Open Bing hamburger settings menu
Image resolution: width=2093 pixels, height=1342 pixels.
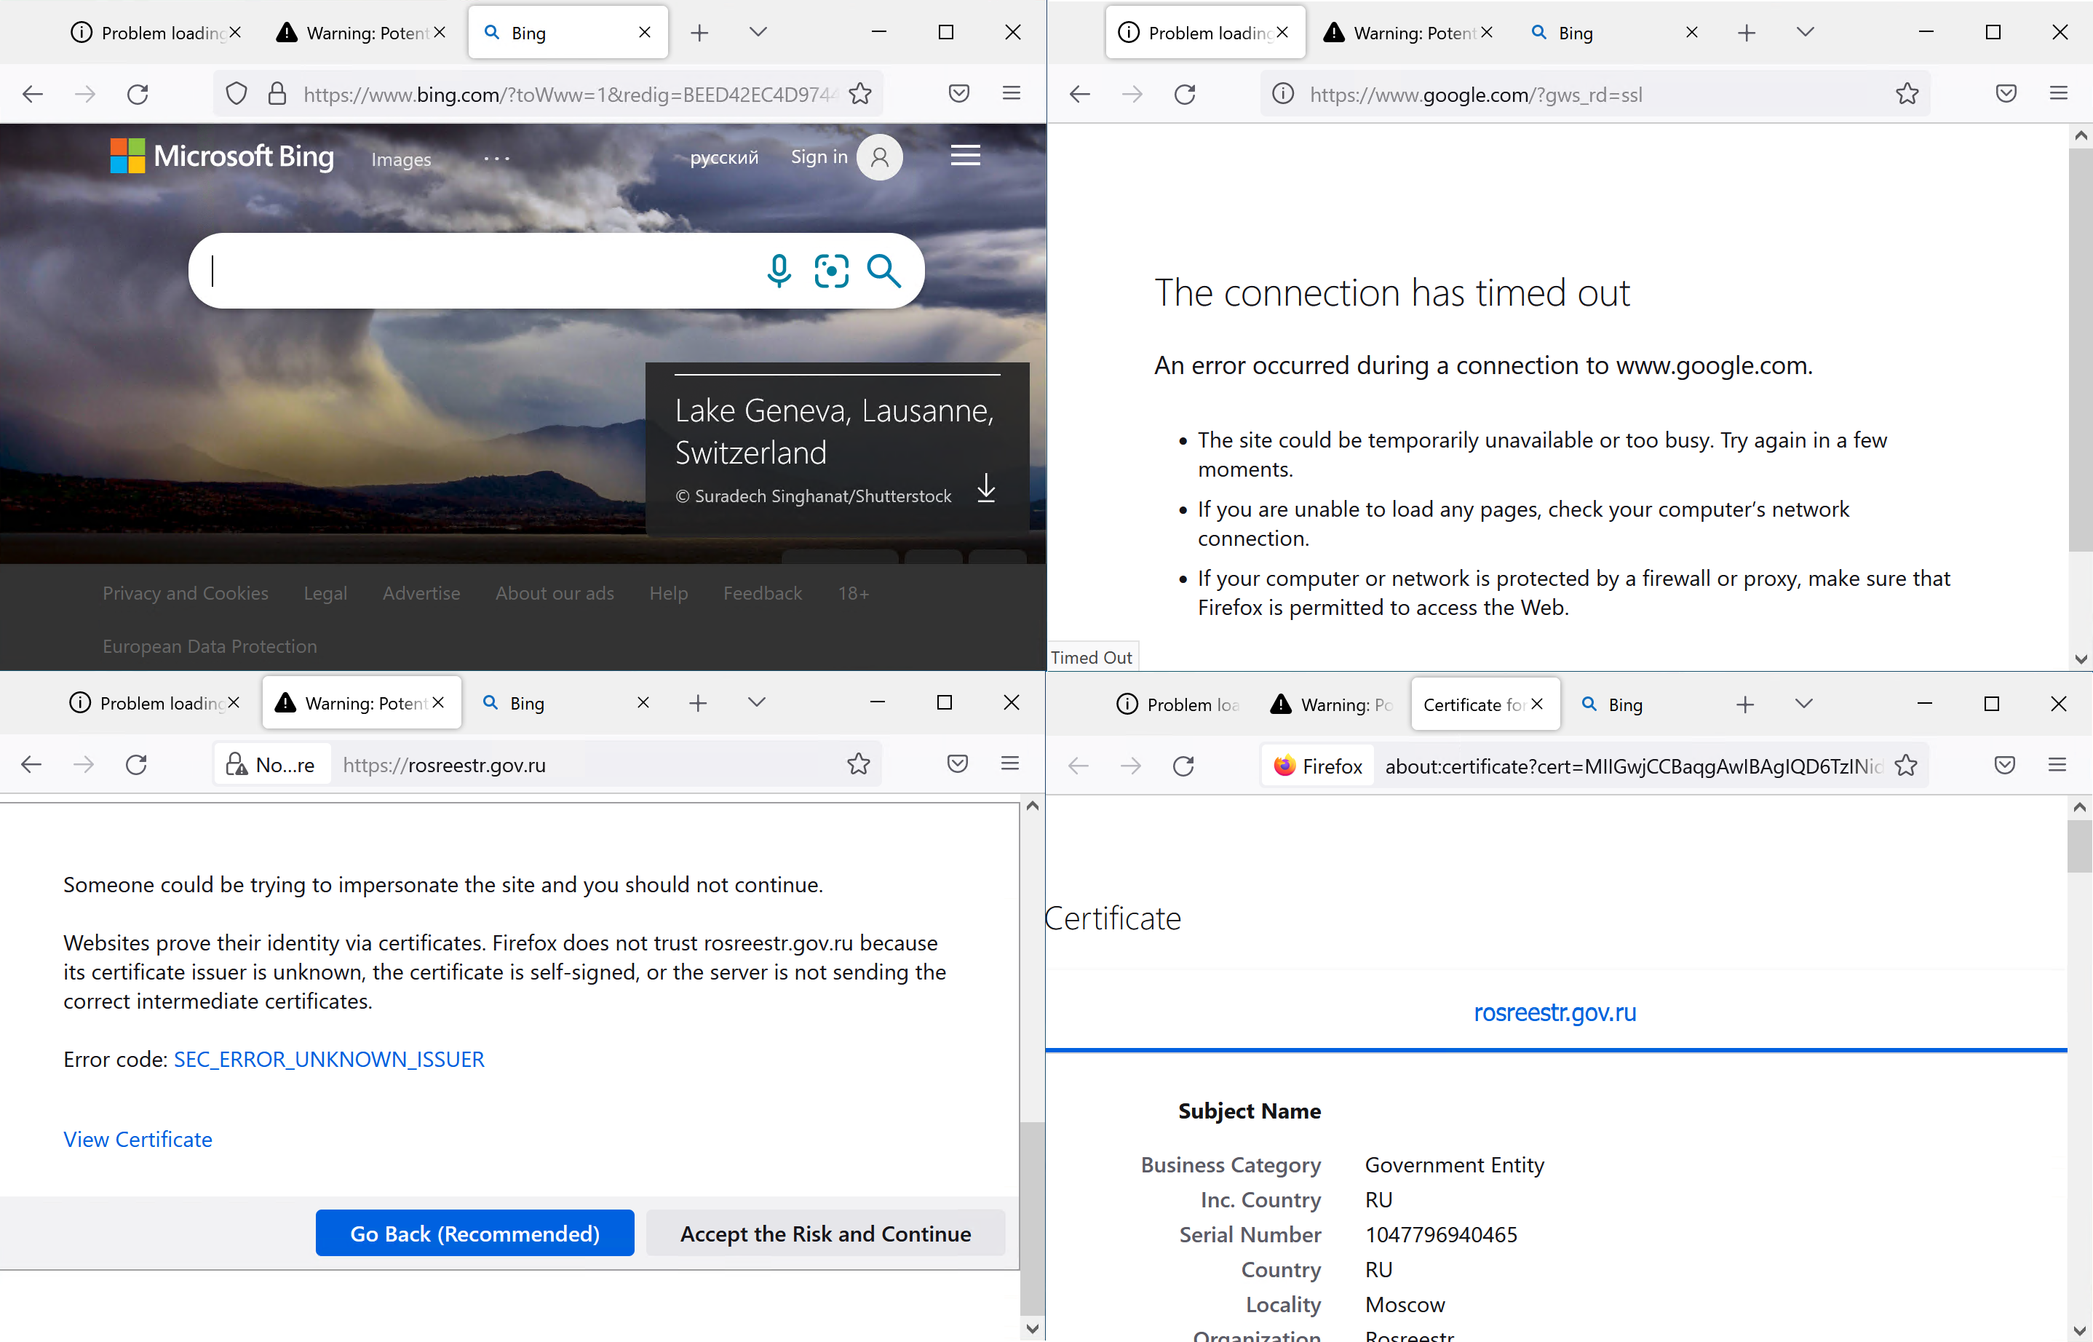point(964,156)
